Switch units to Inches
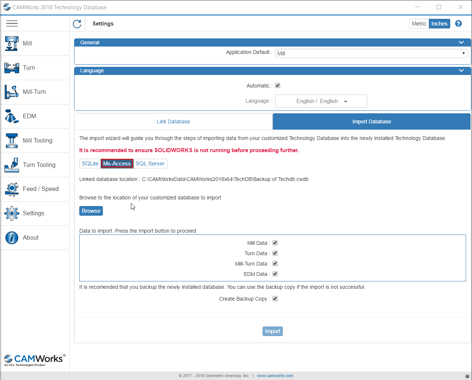472x380 pixels. click(439, 24)
